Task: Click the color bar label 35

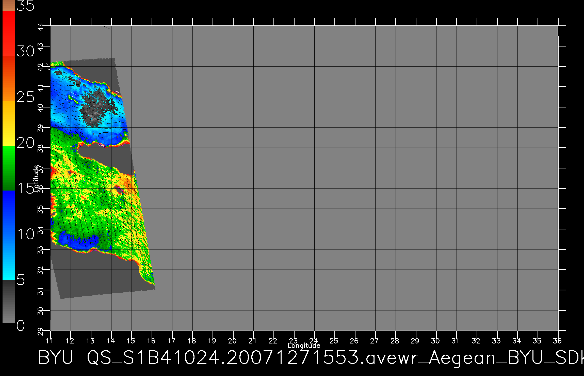Action: click(25, 5)
